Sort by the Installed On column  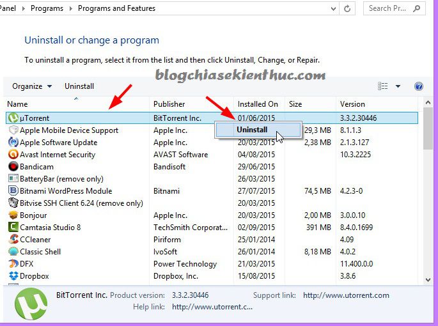click(x=258, y=104)
